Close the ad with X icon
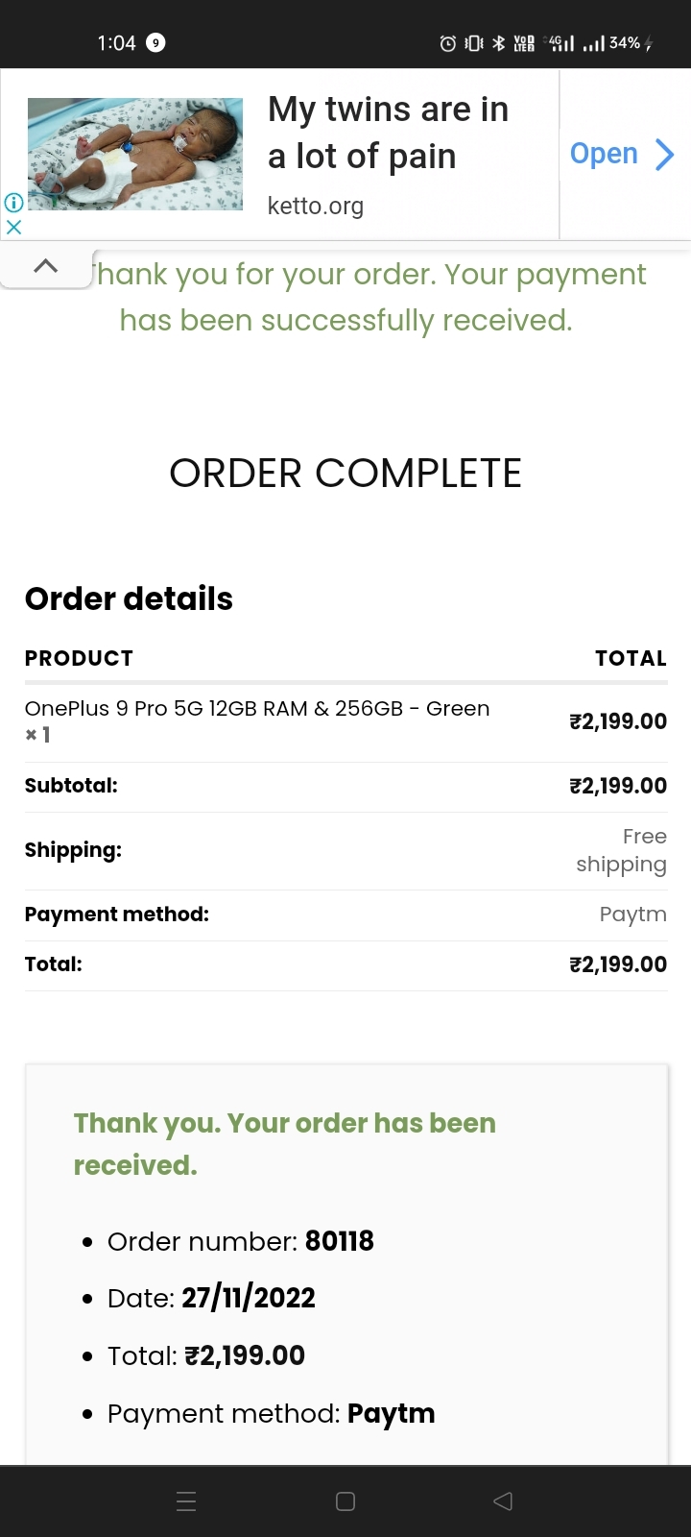This screenshot has width=691, height=1537. [x=13, y=228]
